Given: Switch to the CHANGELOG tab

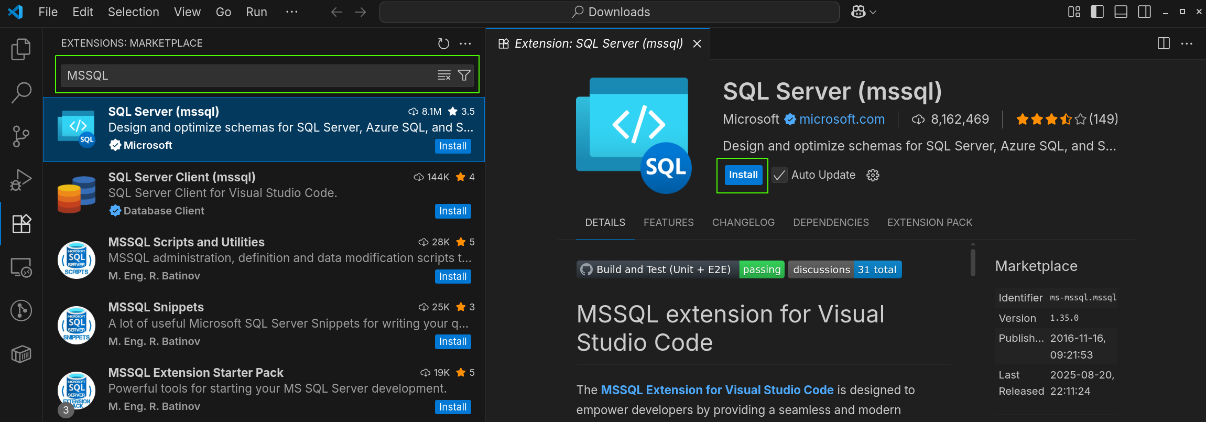Looking at the screenshot, I should pyautogui.click(x=743, y=223).
